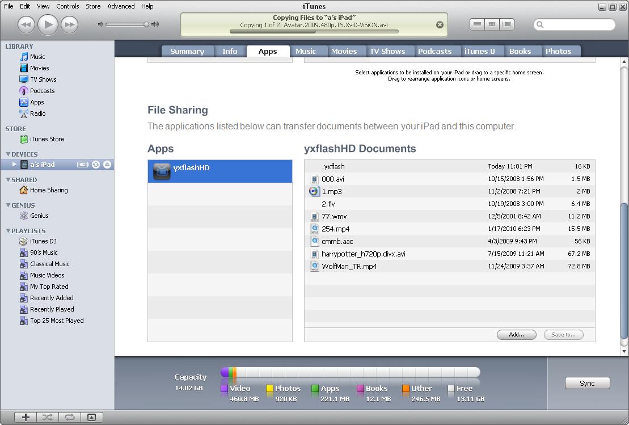Collapse the SHARED section
This screenshot has height=425, width=629.
[8, 180]
